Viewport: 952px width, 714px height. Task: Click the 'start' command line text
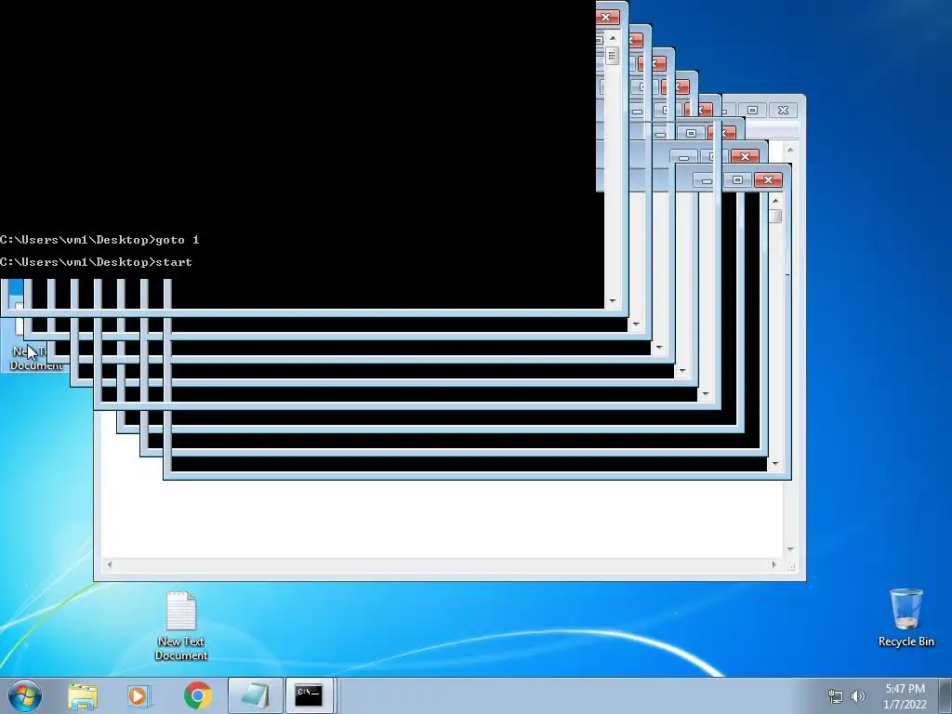174,262
